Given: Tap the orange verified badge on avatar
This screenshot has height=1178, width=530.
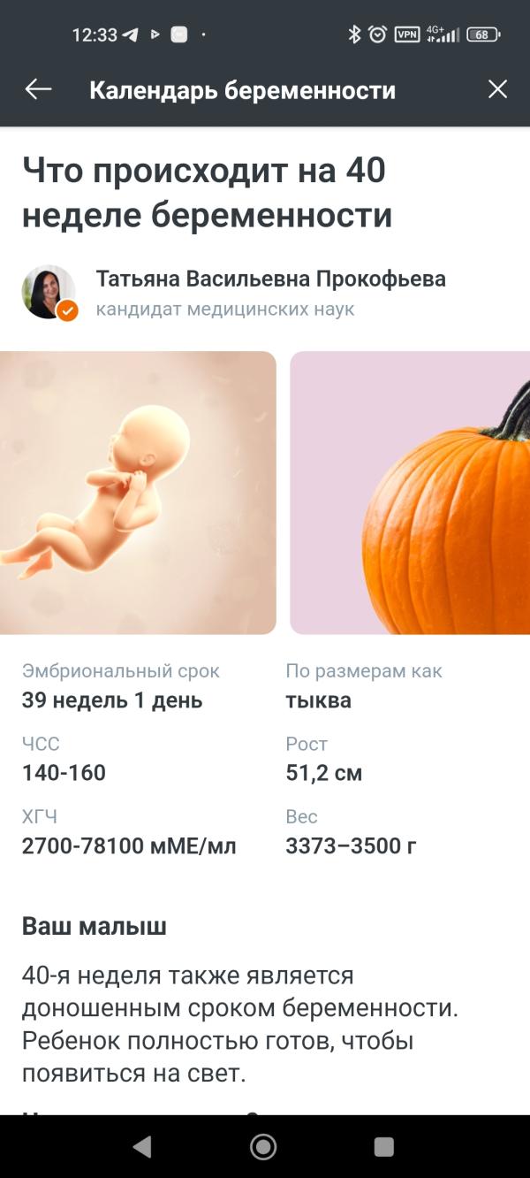Looking at the screenshot, I should click(67, 310).
